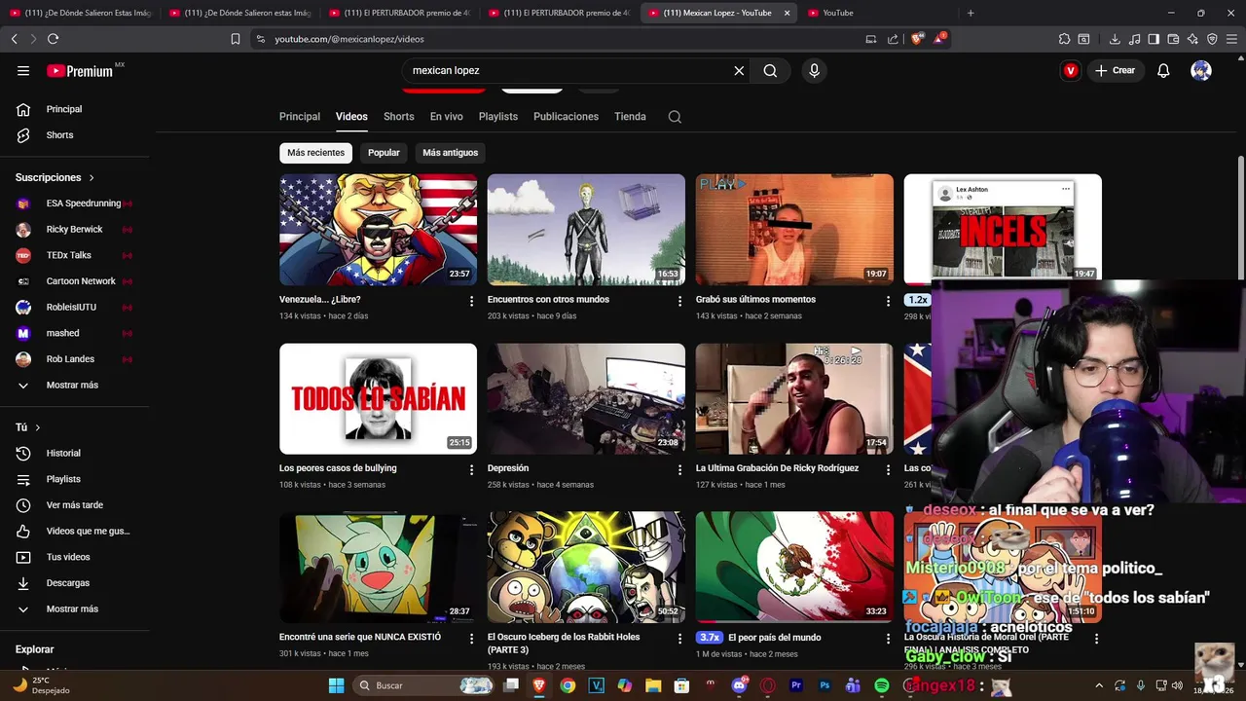Viewport: 1246px width, 701px height.
Task: Open the "Grabó sus últimos momentos" thumbnail
Action: [794, 230]
